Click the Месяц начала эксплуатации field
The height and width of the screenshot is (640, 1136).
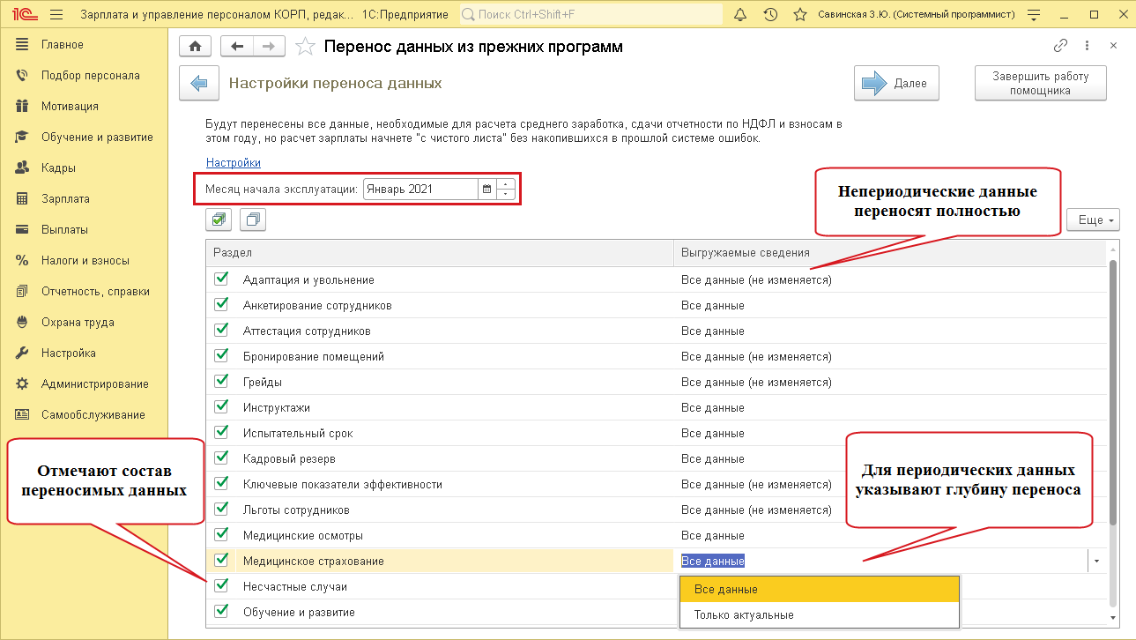420,189
